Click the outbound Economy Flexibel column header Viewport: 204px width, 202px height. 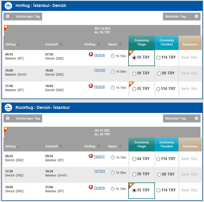tap(166, 43)
